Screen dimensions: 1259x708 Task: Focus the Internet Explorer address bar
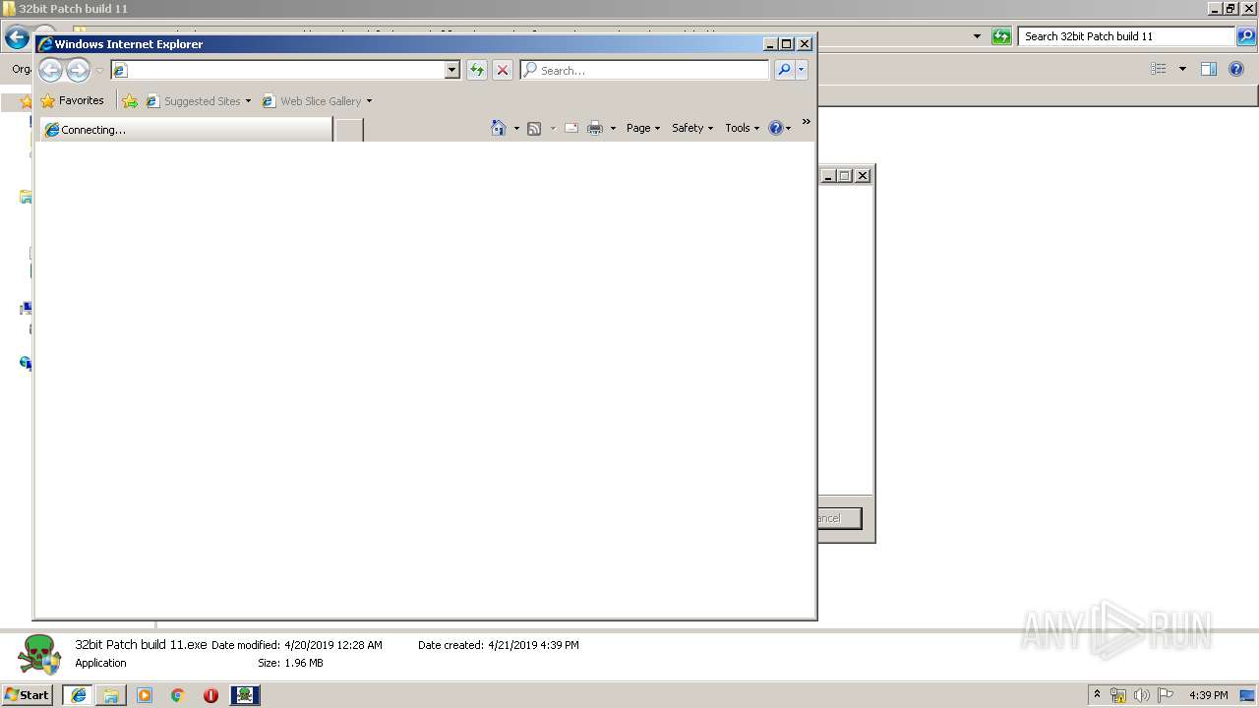pyautogui.click(x=277, y=70)
